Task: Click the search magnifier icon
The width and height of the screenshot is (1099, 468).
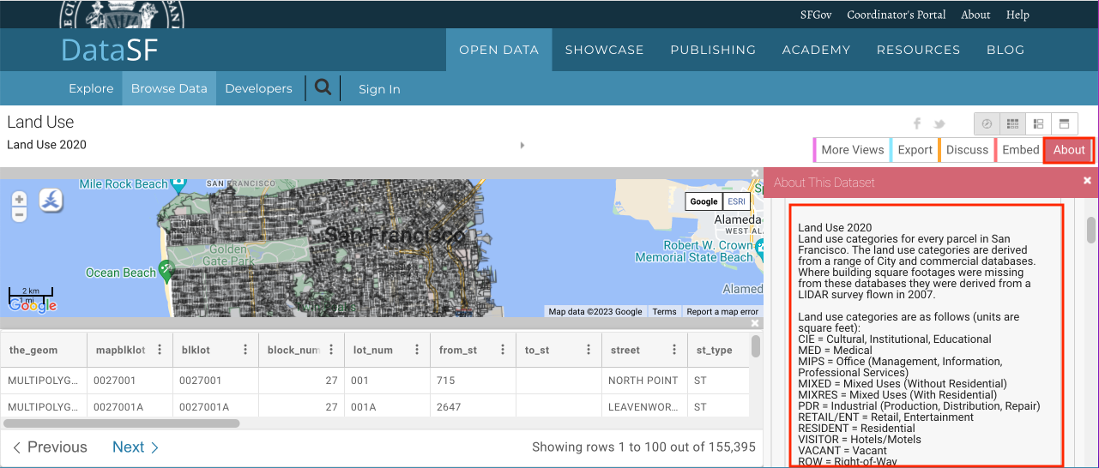Action: point(323,87)
